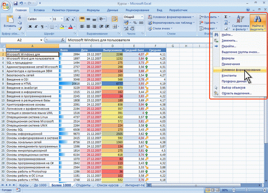Viewport: 268px width, 193px height.
Task: Center text horizontally in the cell
Action: pyautogui.click(x=88, y=26)
